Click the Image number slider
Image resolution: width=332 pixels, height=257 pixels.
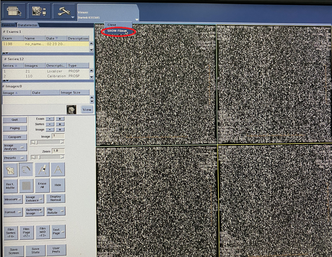click(47, 142)
